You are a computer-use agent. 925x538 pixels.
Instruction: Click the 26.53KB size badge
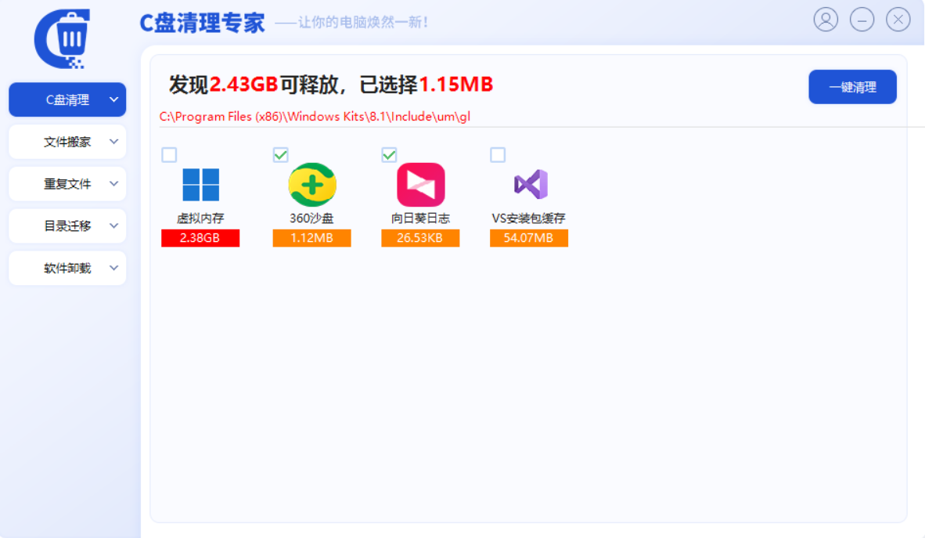point(420,238)
